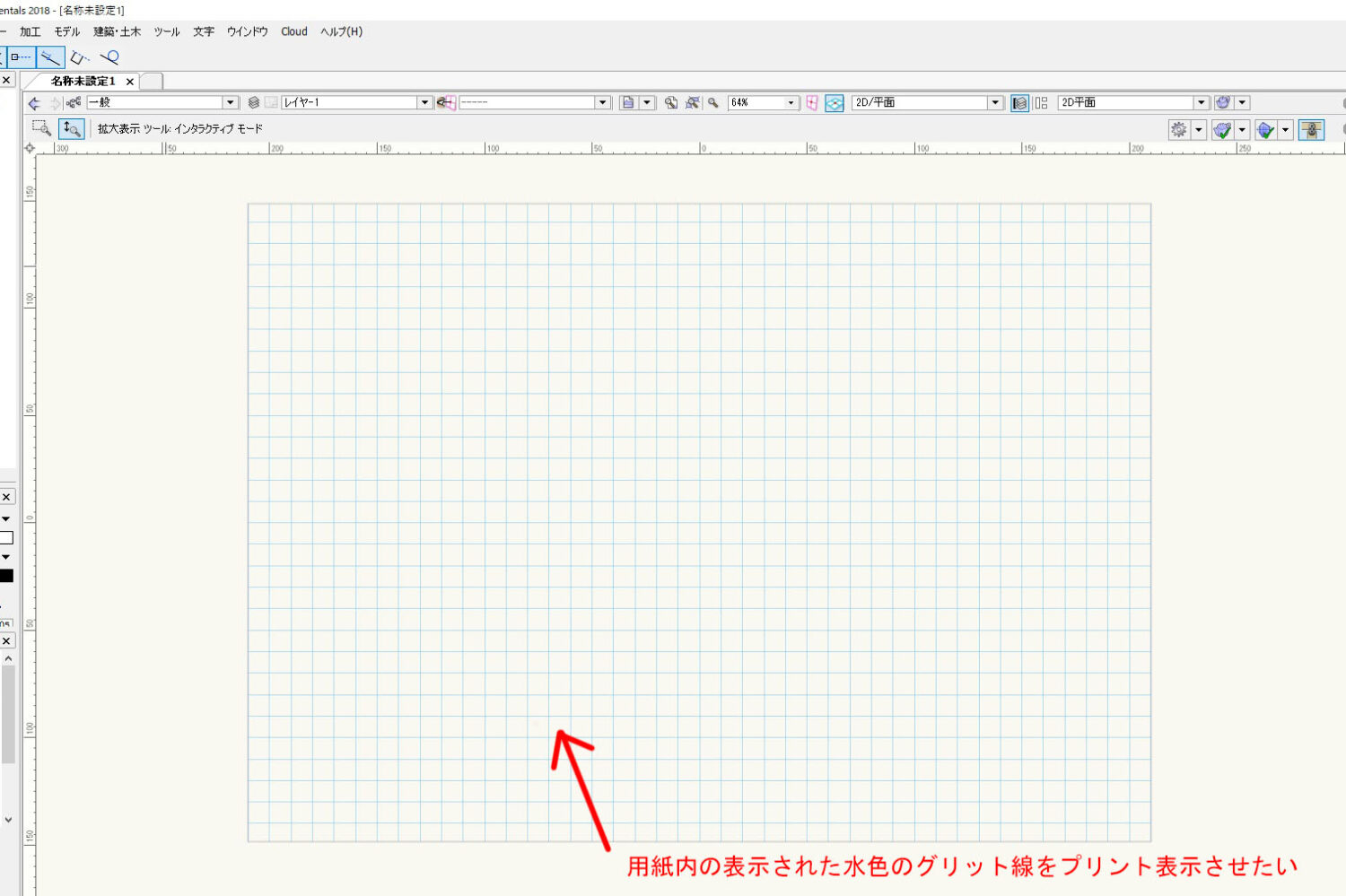Click the greyed layer options icon before レイヤー1
1346x896 pixels.
271,103
